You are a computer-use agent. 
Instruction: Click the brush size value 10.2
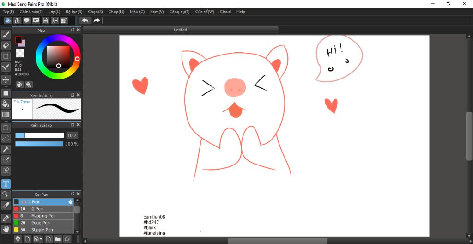[72, 135]
